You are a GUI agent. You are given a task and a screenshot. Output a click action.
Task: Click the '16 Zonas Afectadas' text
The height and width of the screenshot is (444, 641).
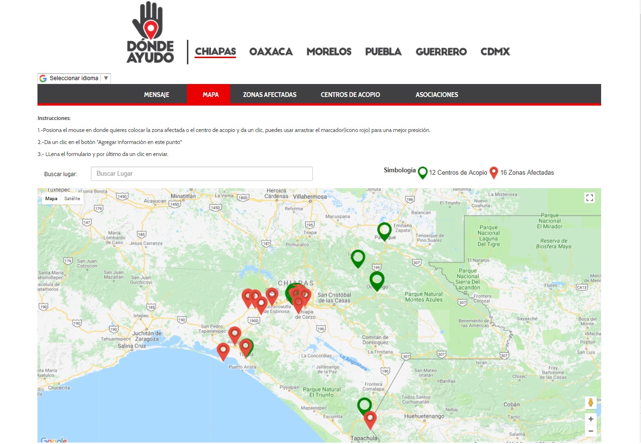527,173
